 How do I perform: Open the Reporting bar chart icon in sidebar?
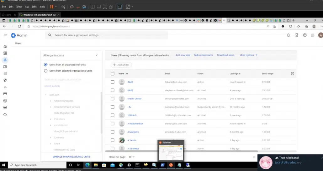tap(5, 87)
